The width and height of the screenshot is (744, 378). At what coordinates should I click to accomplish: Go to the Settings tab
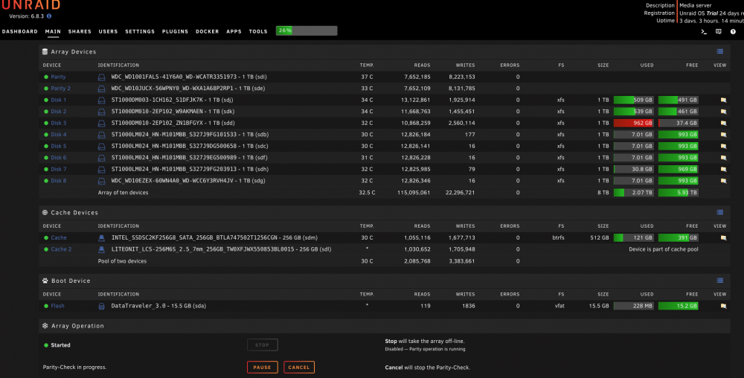coord(140,31)
